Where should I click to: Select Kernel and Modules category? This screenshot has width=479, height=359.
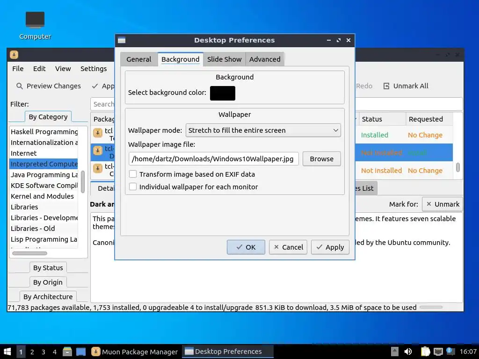[44, 196]
